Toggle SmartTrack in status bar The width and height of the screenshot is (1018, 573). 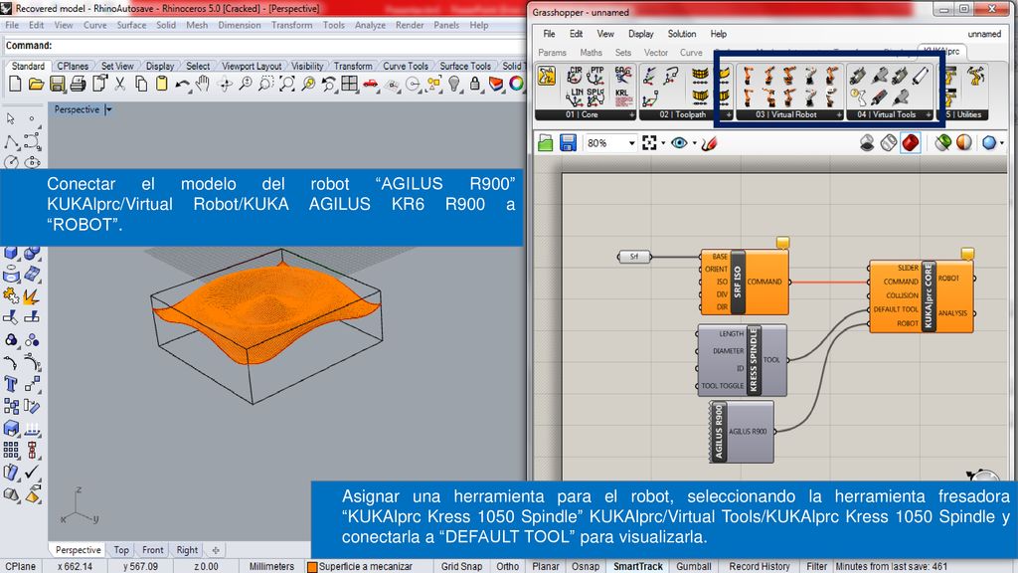(638, 566)
